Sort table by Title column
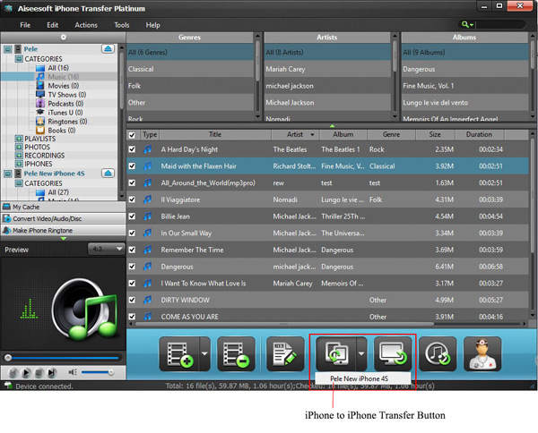The image size is (538, 433). coord(215,134)
